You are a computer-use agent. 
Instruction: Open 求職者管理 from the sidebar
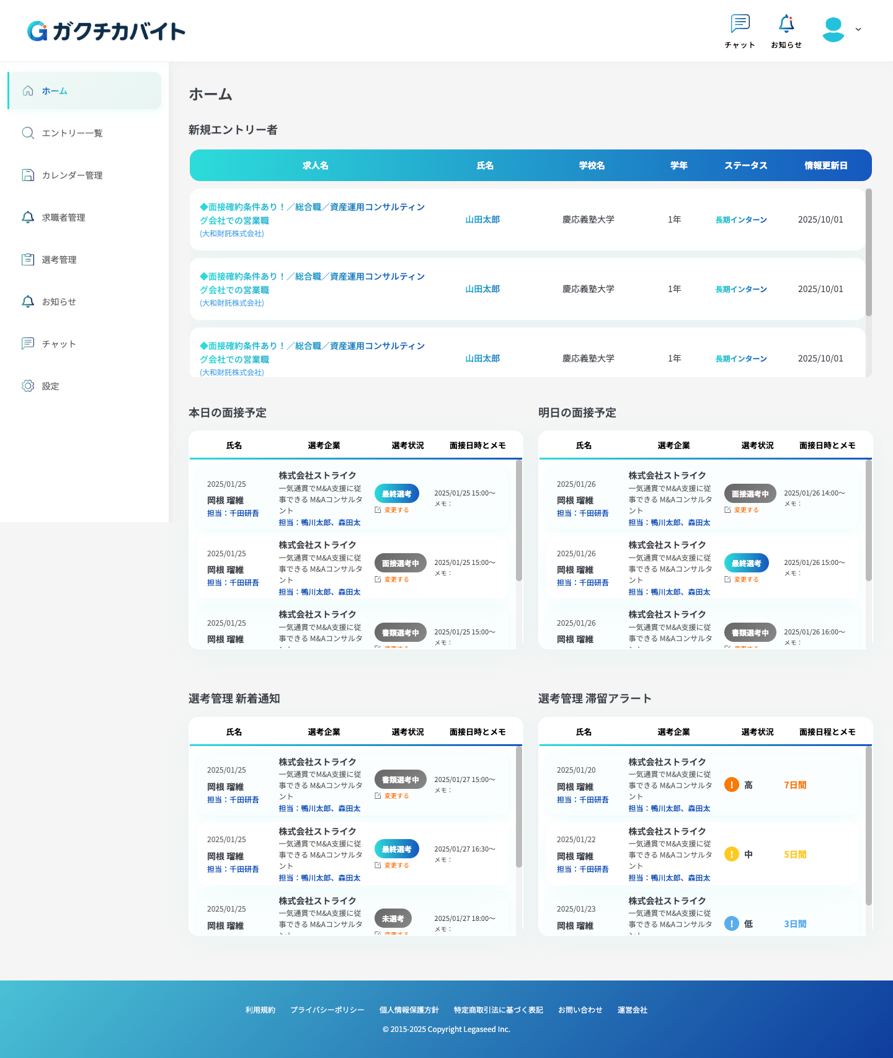(63, 218)
